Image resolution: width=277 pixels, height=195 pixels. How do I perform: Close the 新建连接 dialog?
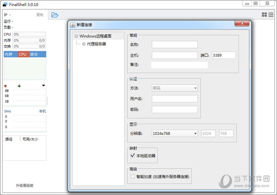242,24
